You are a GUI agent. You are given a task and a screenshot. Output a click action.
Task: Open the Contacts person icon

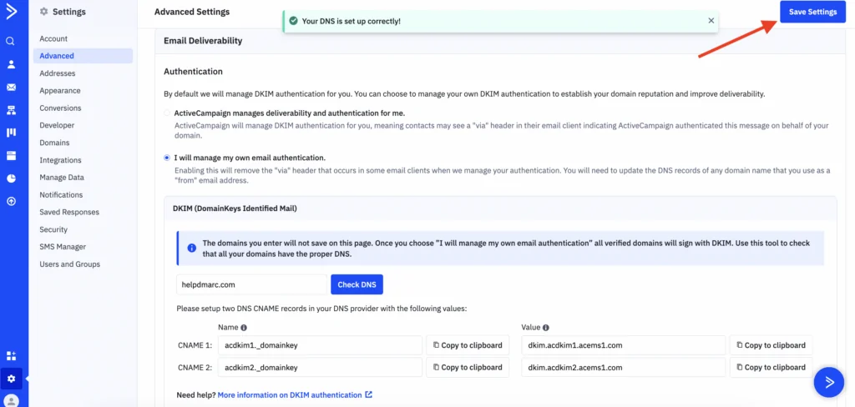[x=11, y=64]
